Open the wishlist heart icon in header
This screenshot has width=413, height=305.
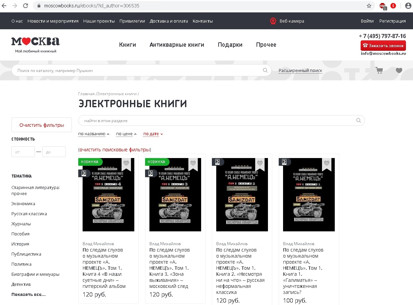click(399, 70)
